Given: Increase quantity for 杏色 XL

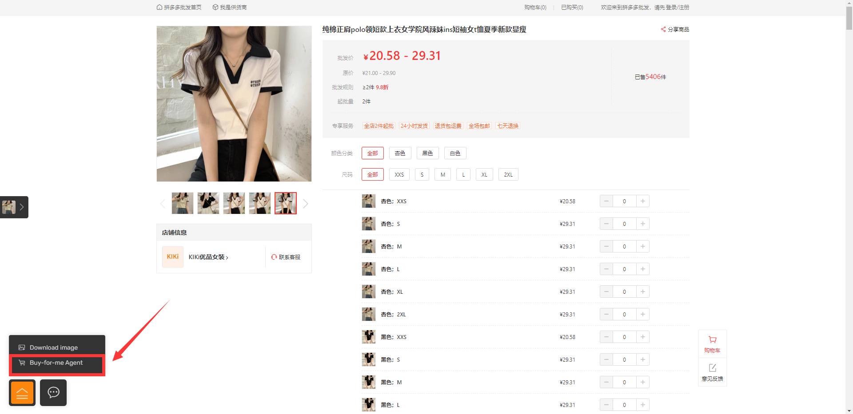Looking at the screenshot, I should click(x=643, y=292).
